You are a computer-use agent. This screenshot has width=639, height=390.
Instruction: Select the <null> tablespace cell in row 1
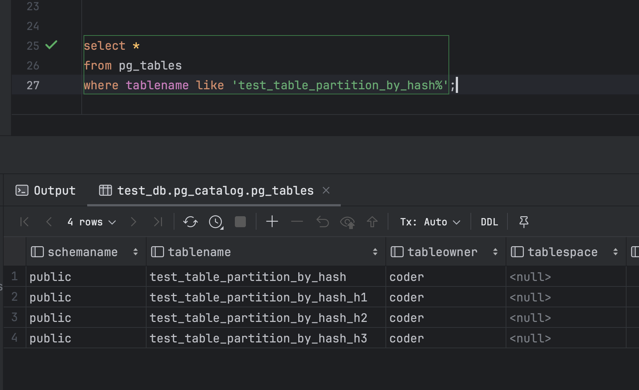[566, 277]
